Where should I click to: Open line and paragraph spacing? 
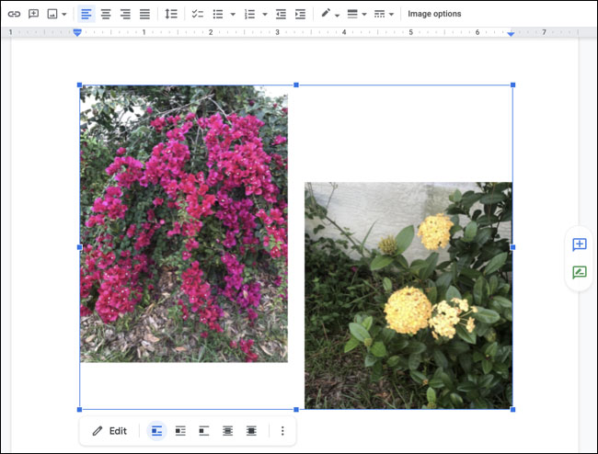tap(171, 14)
